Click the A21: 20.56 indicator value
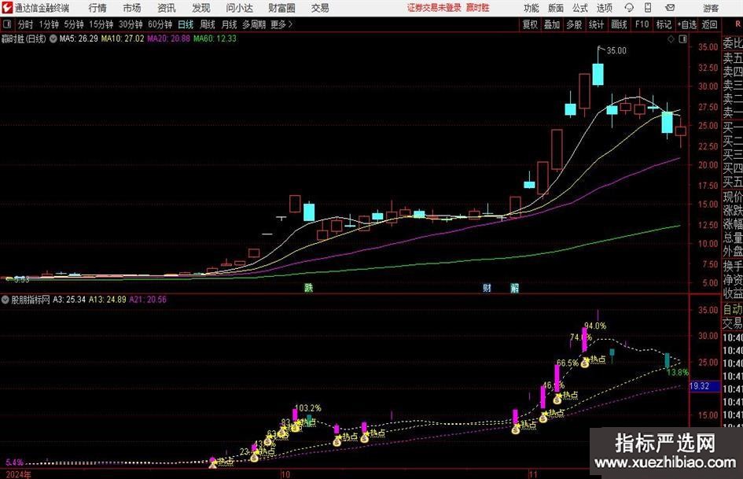Viewport: 743px width, 479px height. pos(148,300)
